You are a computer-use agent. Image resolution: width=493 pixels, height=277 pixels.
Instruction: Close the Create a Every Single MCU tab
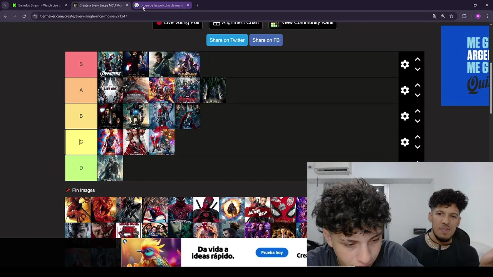(127, 5)
